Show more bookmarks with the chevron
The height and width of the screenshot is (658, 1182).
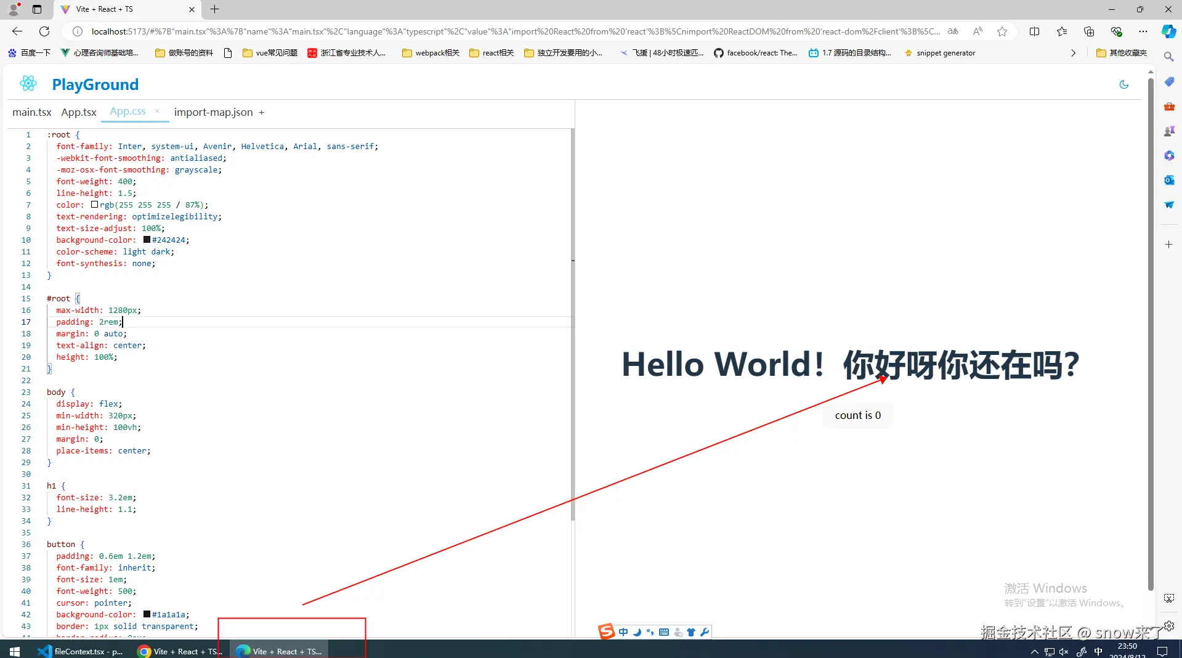coord(1074,53)
